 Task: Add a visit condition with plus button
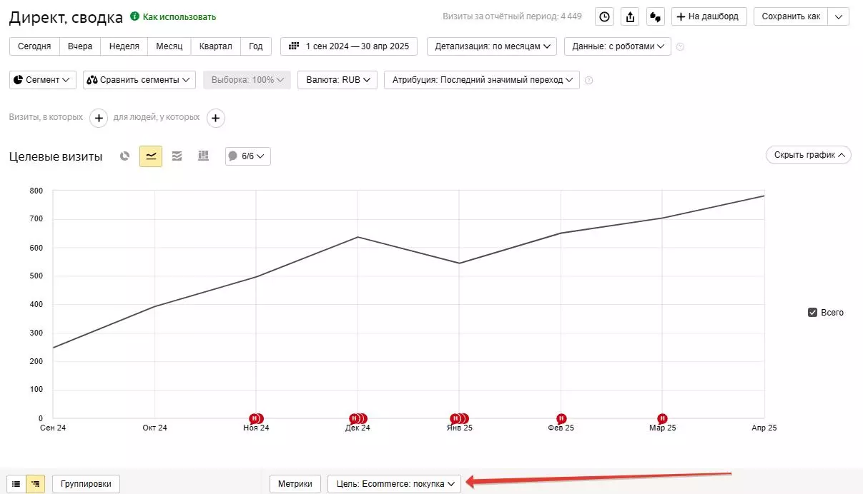[x=99, y=118]
